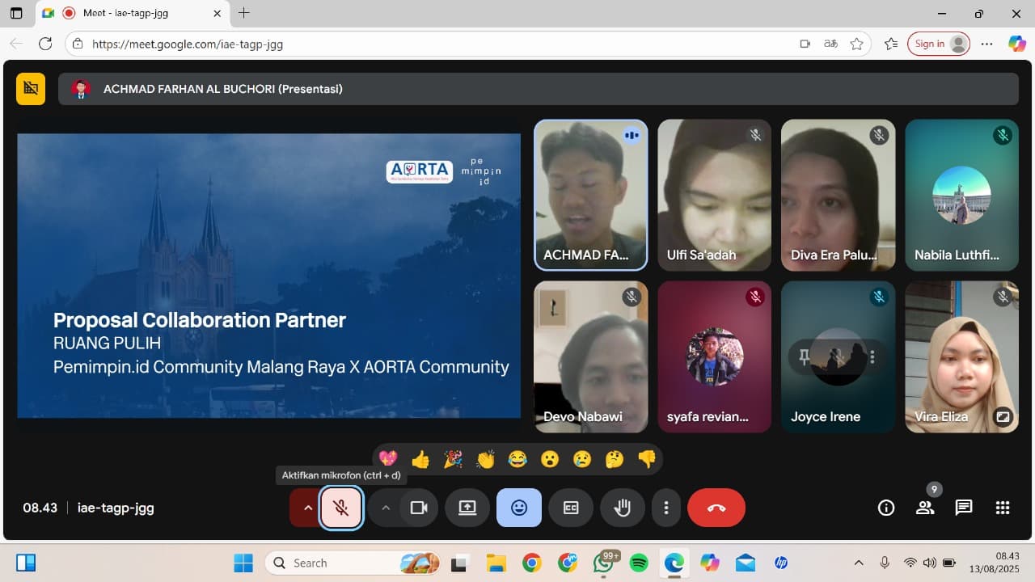This screenshot has height=582, width=1035.
Task: Click the Vira Eliza video tile
Action: click(961, 356)
